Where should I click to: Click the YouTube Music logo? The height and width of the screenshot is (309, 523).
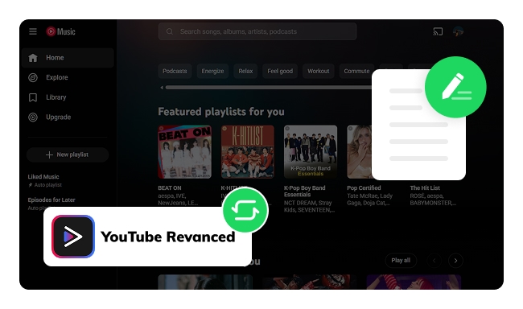point(60,31)
